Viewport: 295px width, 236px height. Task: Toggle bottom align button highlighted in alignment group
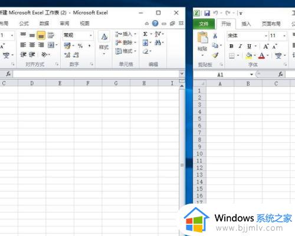click(x=41, y=35)
